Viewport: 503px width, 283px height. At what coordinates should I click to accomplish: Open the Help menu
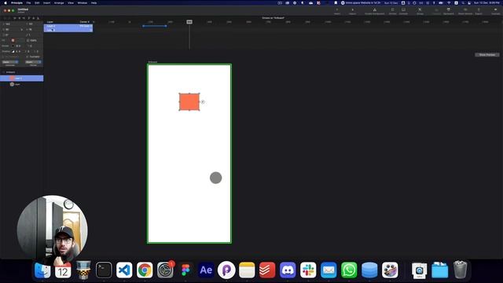94,3
